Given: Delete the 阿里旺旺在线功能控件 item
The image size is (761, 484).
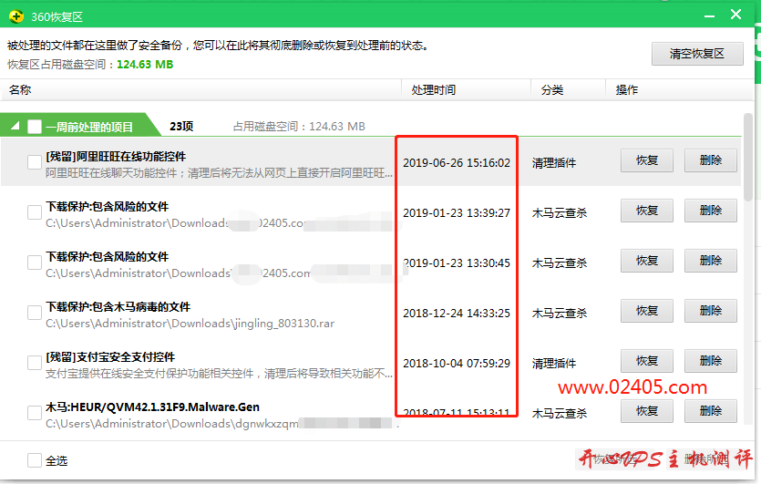Looking at the screenshot, I should [711, 161].
